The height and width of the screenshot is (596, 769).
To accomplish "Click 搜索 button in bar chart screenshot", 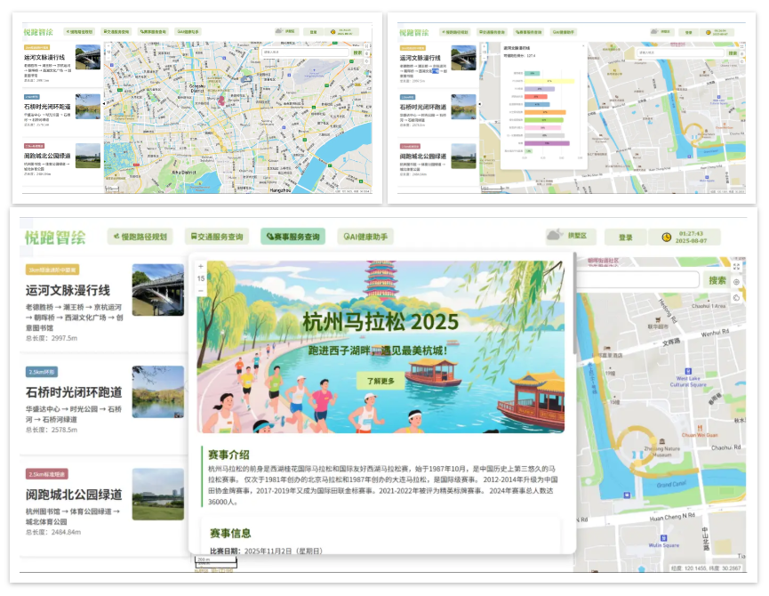I will [x=733, y=53].
